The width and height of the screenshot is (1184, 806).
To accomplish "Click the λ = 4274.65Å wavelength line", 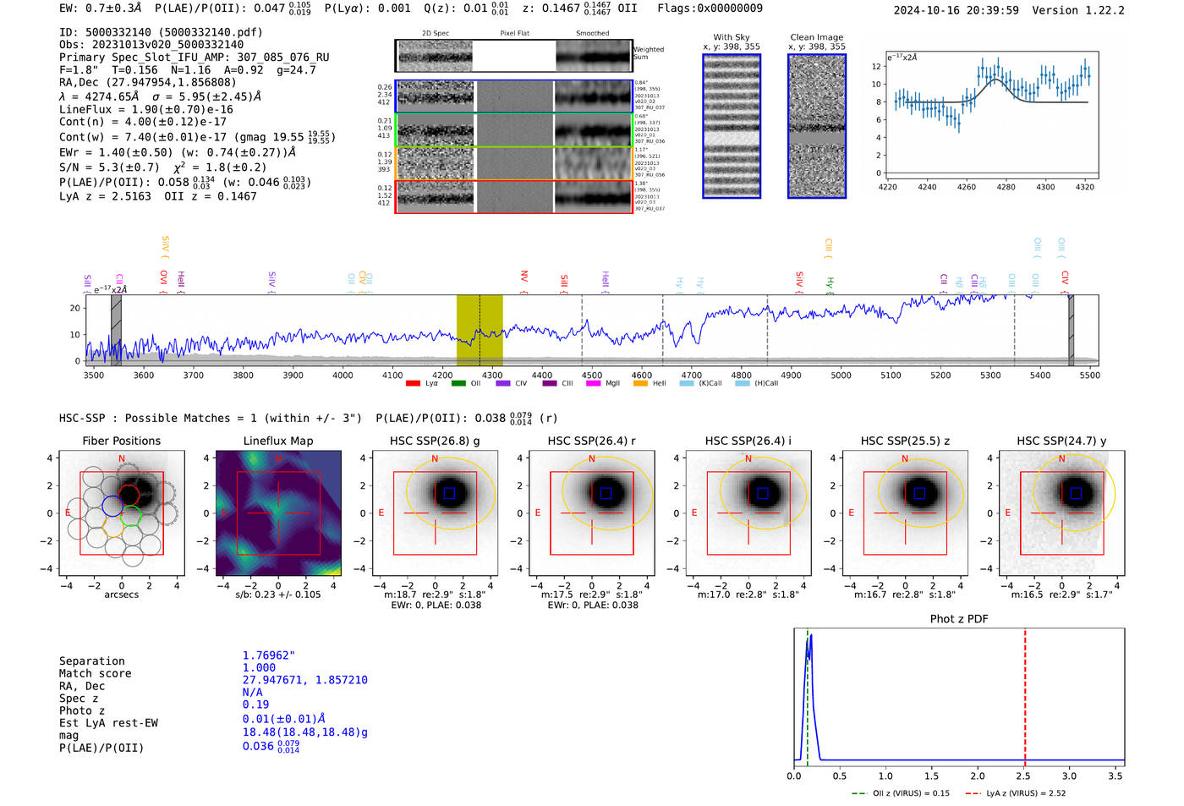I will point(160,96).
